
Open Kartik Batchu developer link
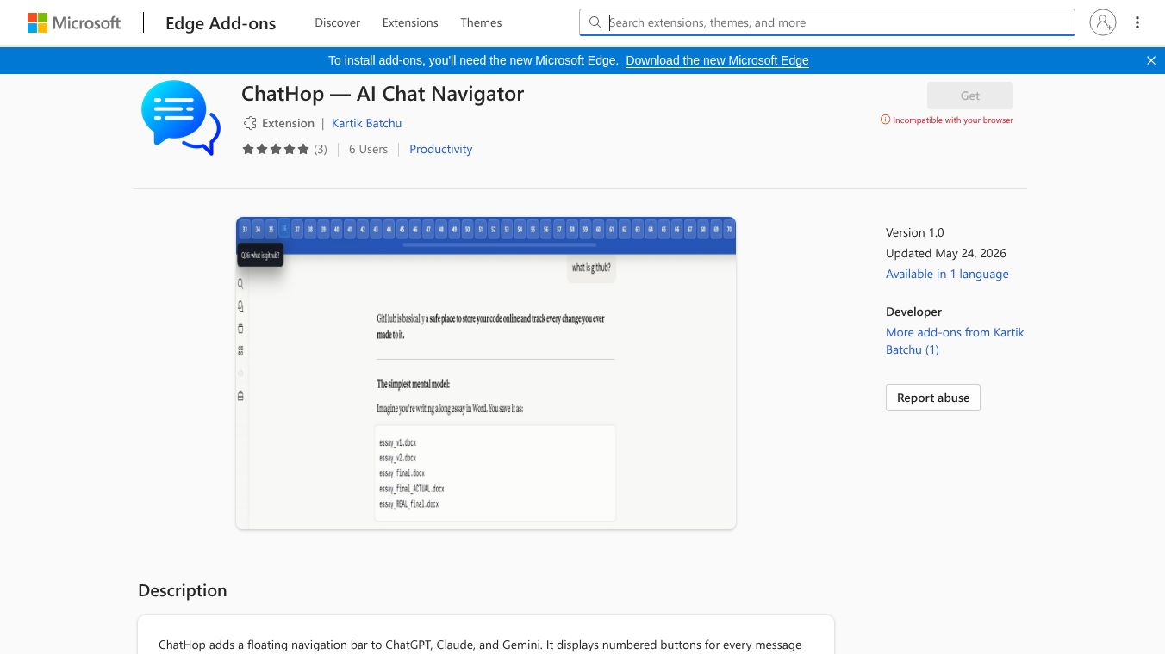367,123
